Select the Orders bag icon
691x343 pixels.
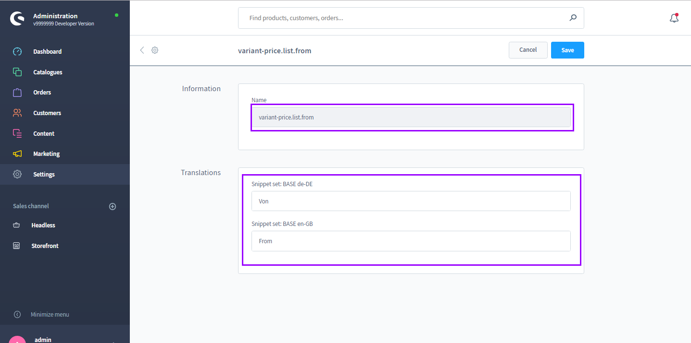(17, 92)
